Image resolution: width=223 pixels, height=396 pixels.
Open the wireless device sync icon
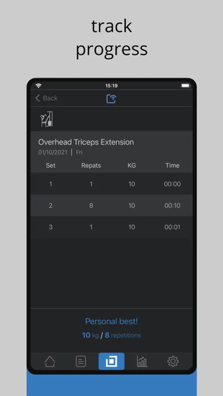tap(111, 99)
